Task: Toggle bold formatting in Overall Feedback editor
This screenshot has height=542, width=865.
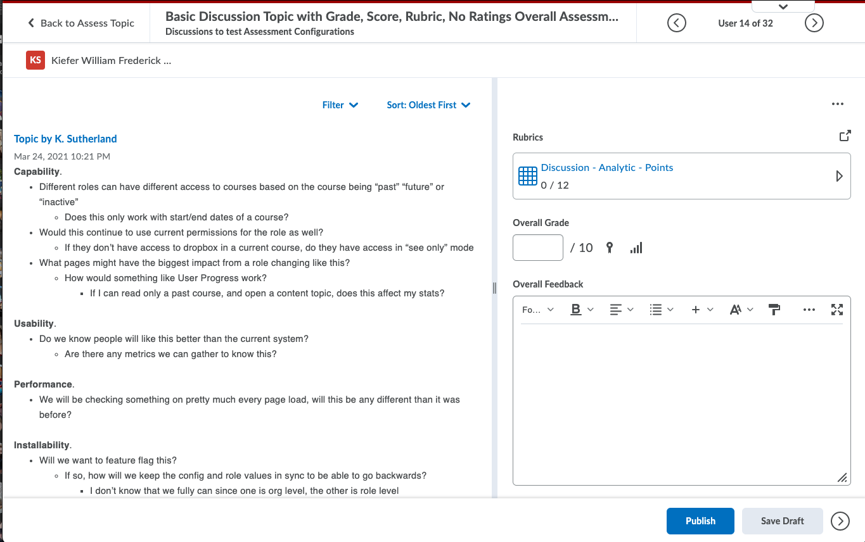Action: pyautogui.click(x=576, y=309)
